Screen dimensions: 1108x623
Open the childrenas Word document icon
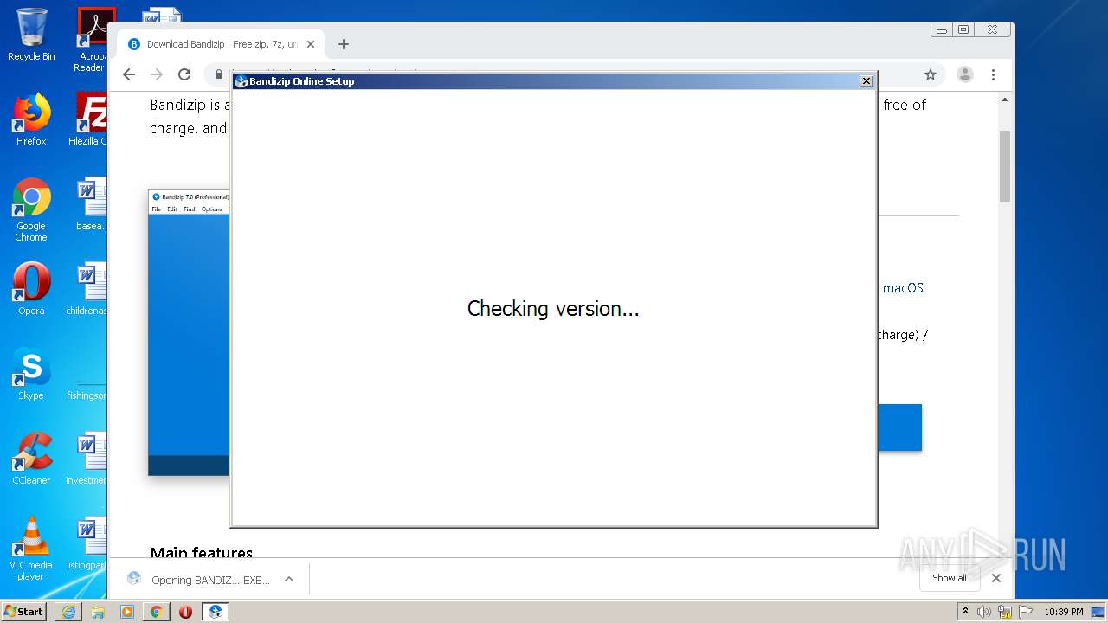click(x=88, y=289)
